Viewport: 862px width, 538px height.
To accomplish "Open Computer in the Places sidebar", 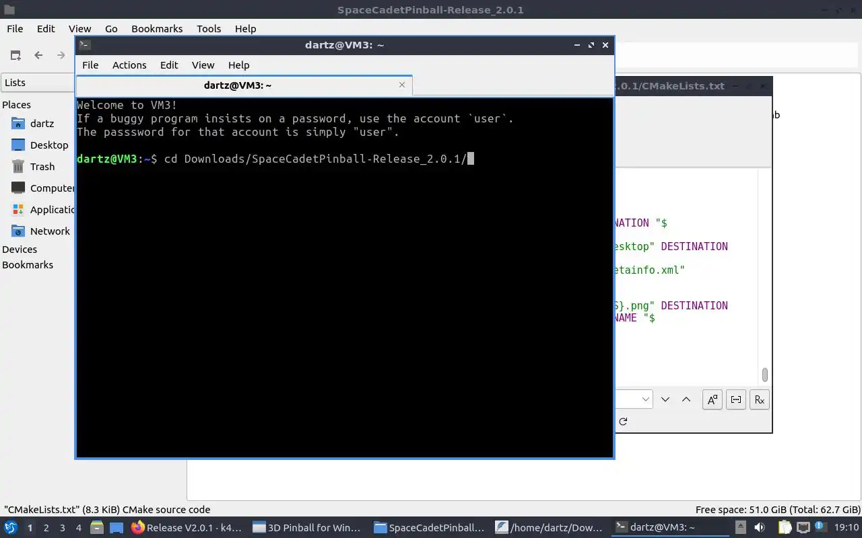I will click(42, 188).
